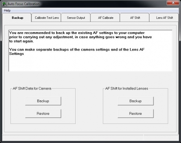Open the Help menu
The height and width of the screenshot is (143, 181).
[7, 10]
